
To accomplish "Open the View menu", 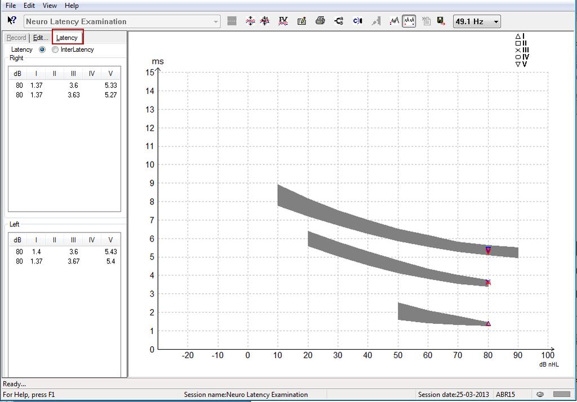I will pos(50,6).
